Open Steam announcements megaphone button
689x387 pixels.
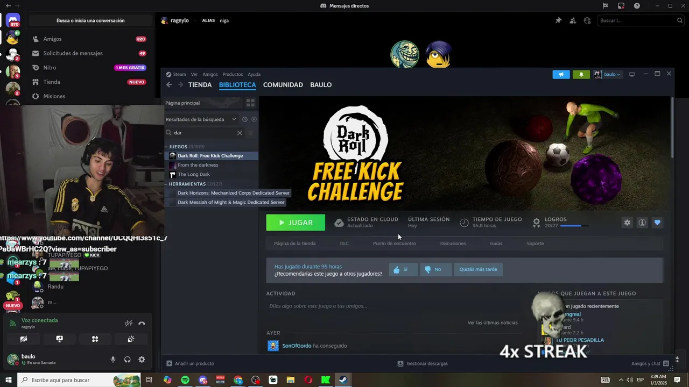coord(561,74)
